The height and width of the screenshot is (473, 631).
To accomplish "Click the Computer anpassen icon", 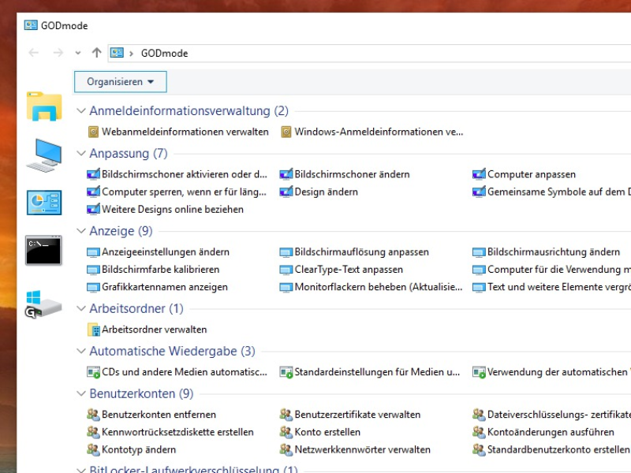I will point(479,174).
